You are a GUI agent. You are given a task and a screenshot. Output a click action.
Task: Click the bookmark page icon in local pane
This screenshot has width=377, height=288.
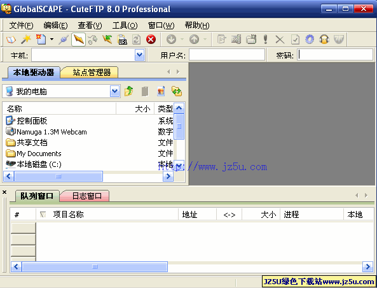click(161, 91)
